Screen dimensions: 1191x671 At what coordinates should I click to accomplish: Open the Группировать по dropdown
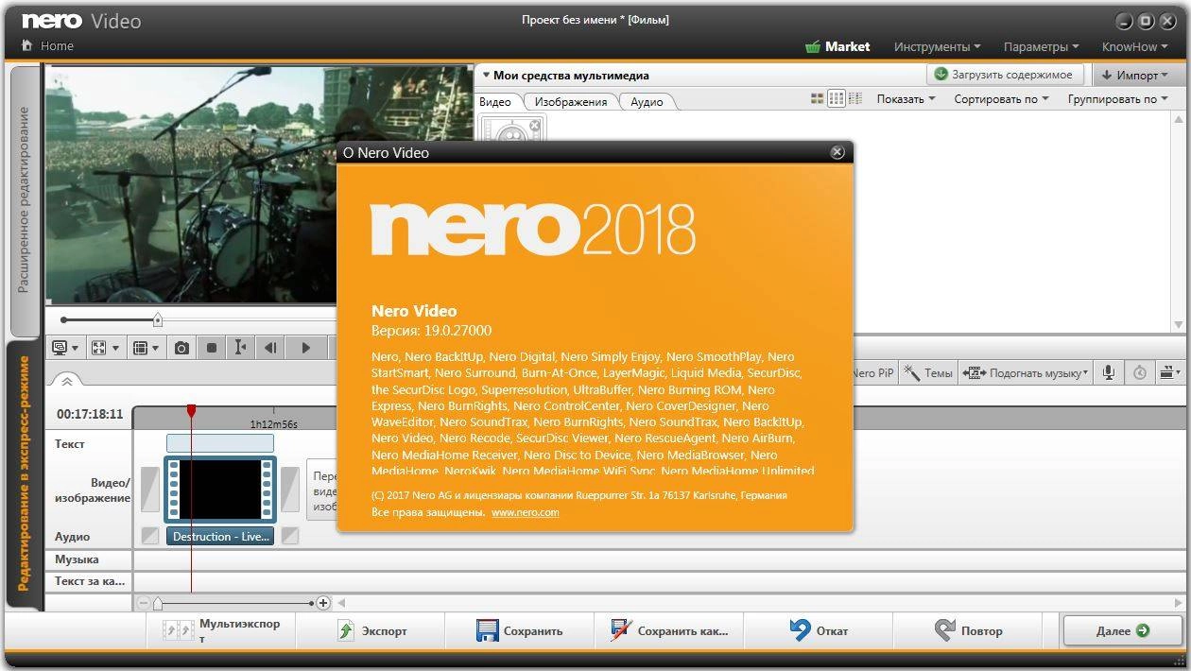(1117, 98)
